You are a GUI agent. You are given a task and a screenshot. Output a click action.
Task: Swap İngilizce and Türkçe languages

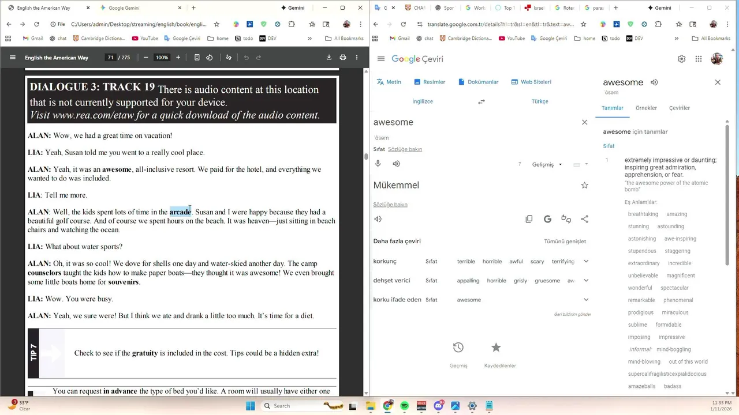tap(482, 101)
